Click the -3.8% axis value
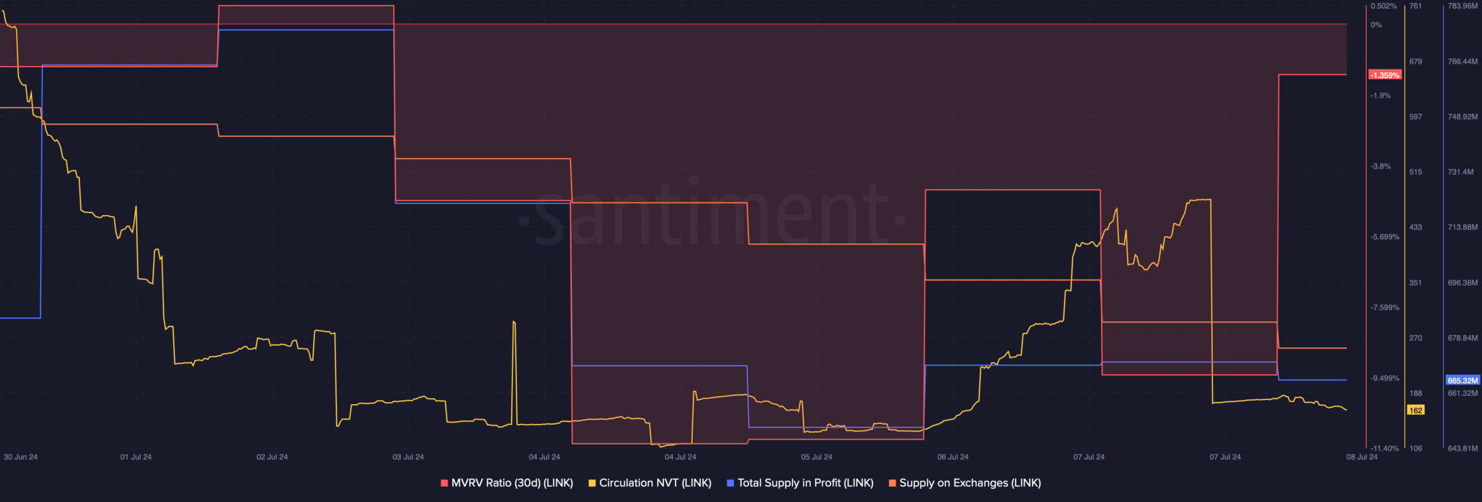The width and height of the screenshot is (1482, 502). (1381, 166)
